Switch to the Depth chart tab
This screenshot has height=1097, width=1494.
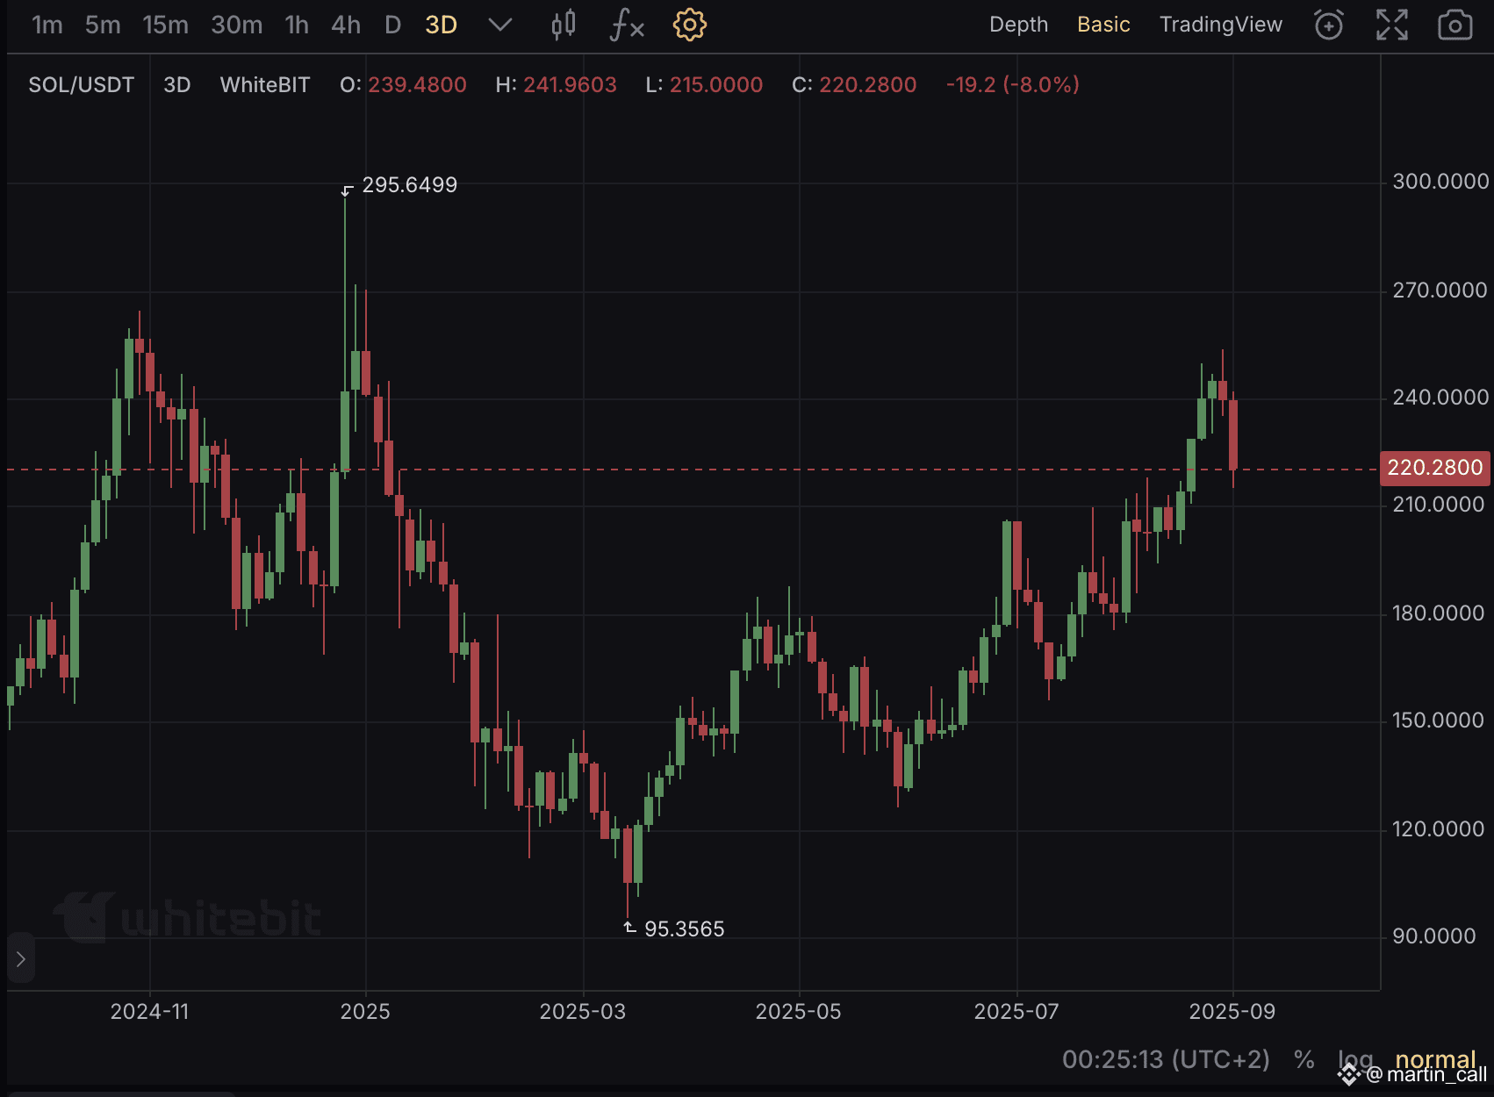click(x=1018, y=25)
